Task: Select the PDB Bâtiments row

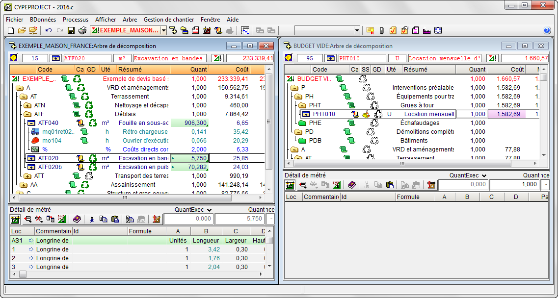Action: [412, 141]
